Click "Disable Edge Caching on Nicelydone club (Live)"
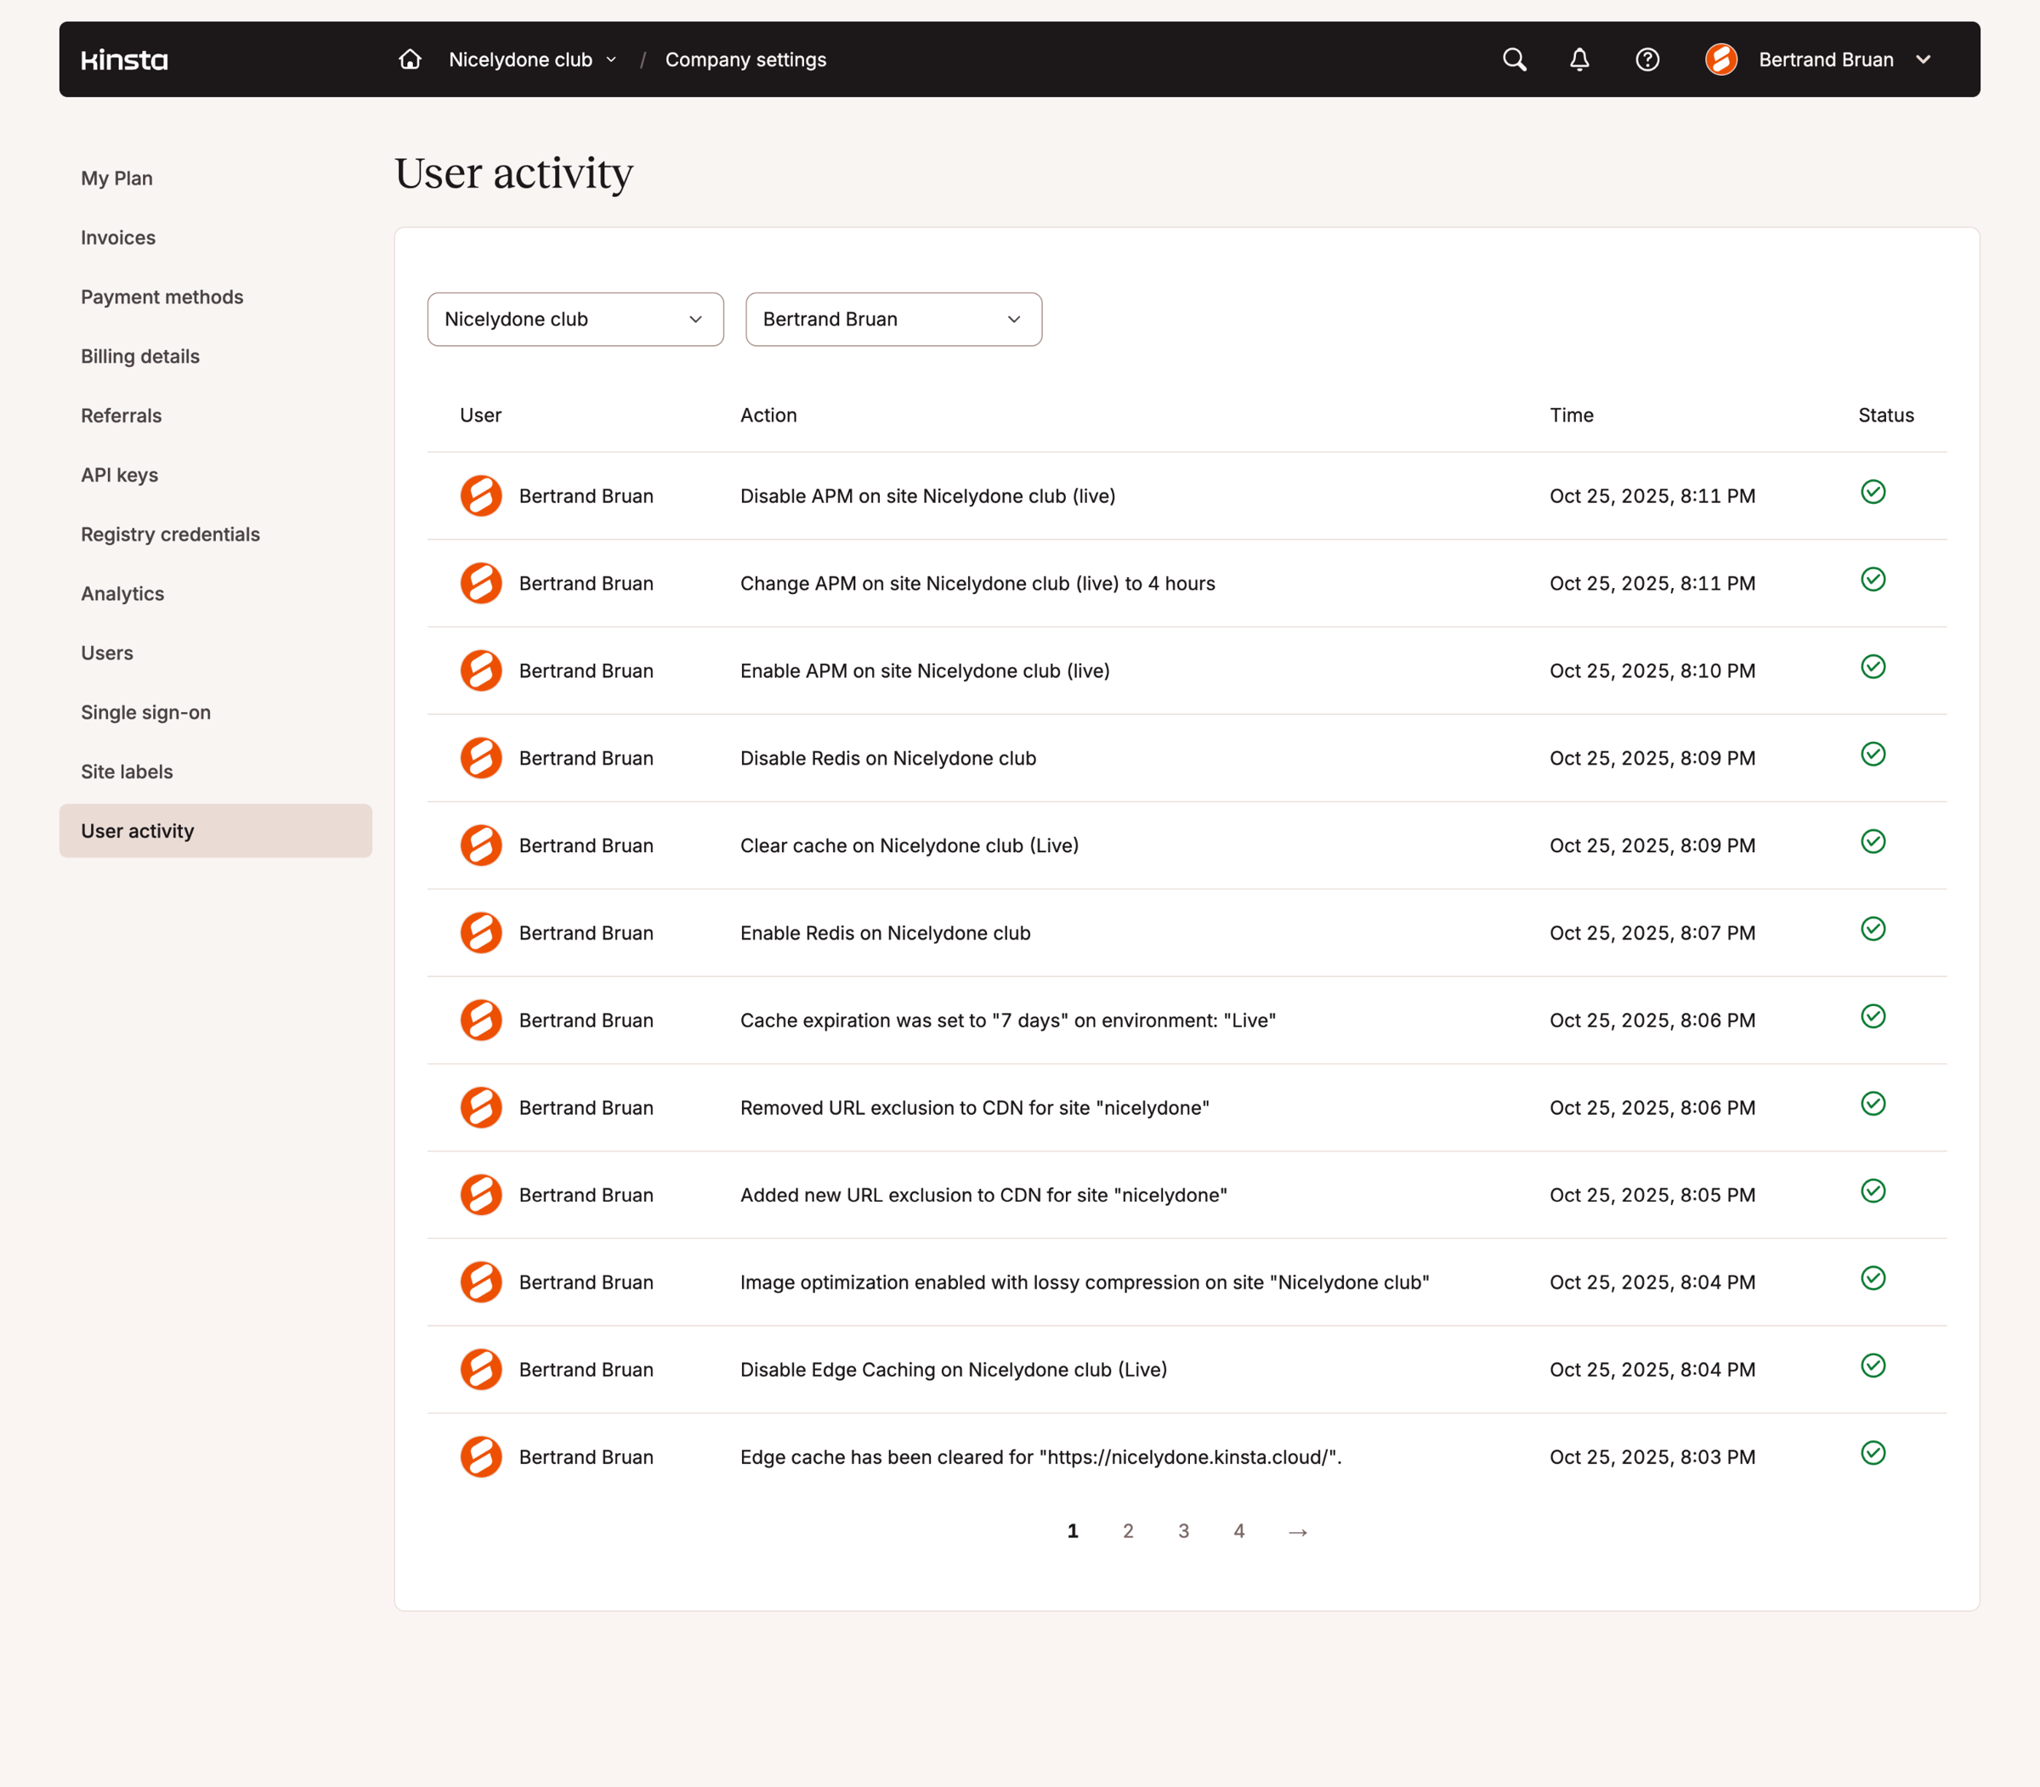 pyautogui.click(x=954, y=1369)
